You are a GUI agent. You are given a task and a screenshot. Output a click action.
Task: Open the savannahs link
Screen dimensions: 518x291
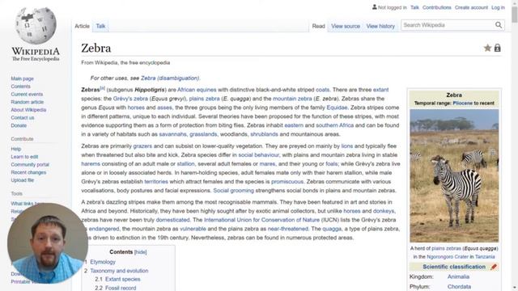click(x=172, y=134)
